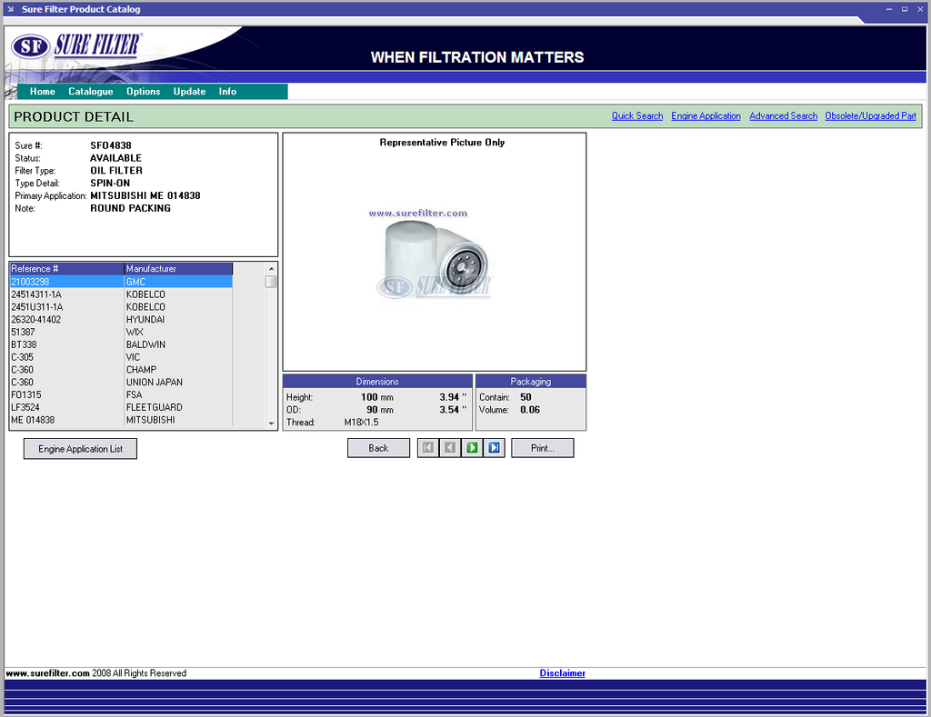Click the Volume value 0.06
This screenshot has height=717, width=931.
pyautogui.click(x=530, y=410)
